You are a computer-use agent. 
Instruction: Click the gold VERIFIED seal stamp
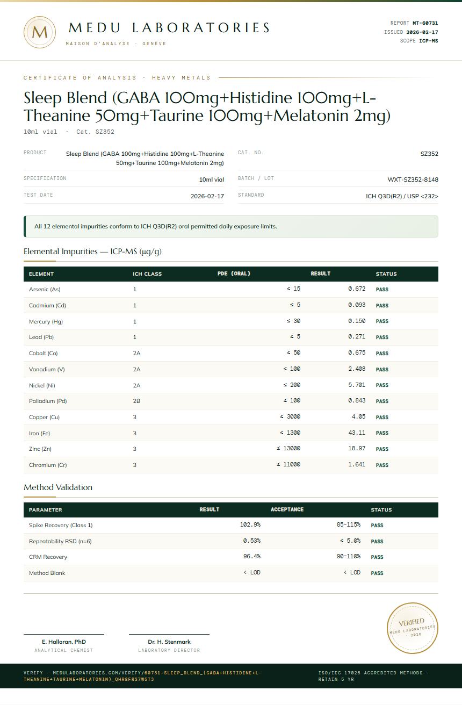point(413,628)
